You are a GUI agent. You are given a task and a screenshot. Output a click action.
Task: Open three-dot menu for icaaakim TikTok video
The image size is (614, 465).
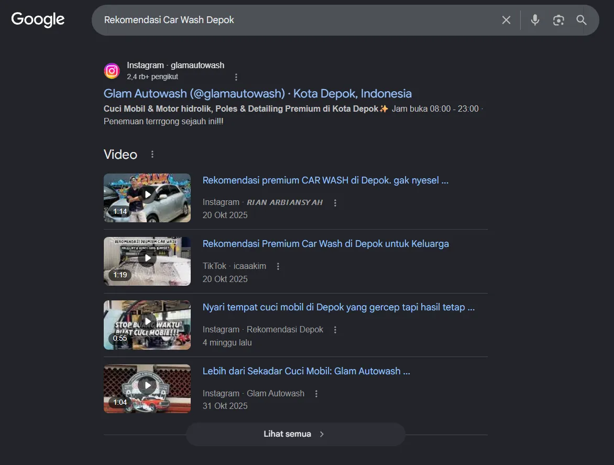[x=278, y=266]
